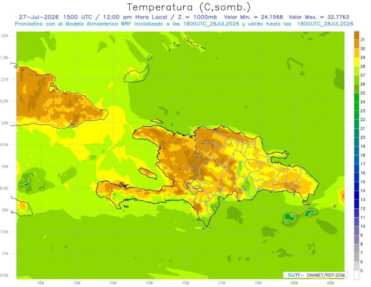Click the init time "1800UTC_26JUL2026"
The width and height of the screenshot is (371, 287).
tap(209, 24)
